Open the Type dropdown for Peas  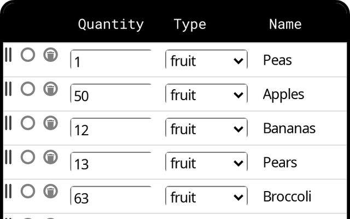pos(206,61)
